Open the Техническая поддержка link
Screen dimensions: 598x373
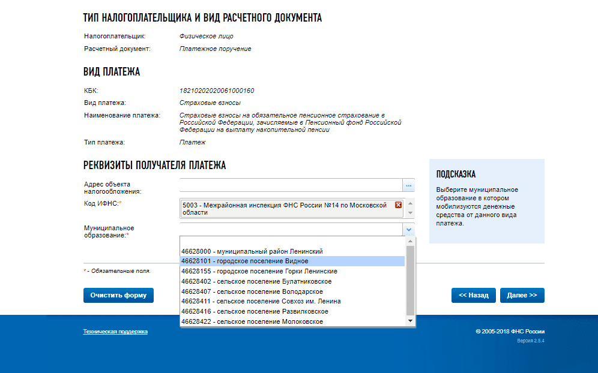[115, 332]
